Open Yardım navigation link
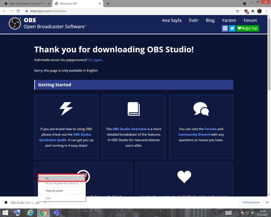Screen dimensions: 271x217 click(229, 20)
